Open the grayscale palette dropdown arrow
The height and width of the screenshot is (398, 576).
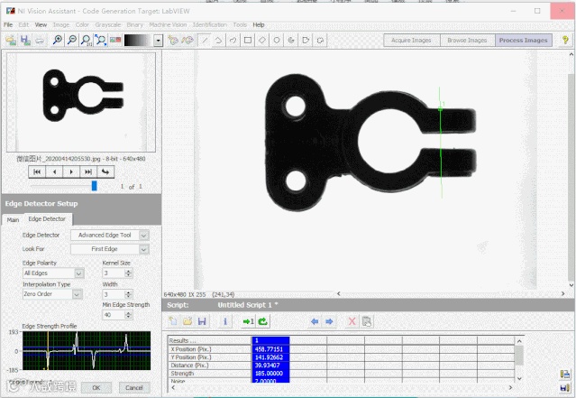(159, 41)
